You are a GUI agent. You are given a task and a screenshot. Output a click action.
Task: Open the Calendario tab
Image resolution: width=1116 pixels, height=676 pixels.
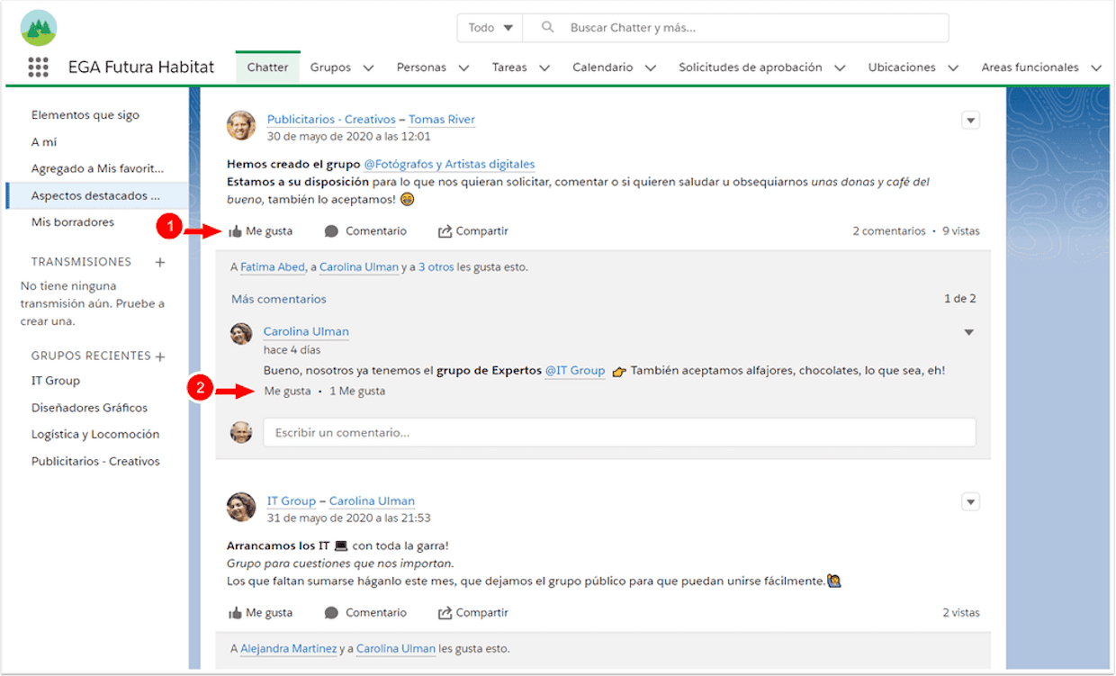(x=603, y=68)
